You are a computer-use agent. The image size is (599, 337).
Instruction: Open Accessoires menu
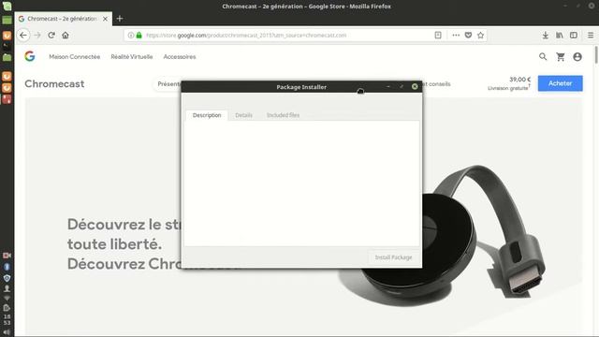180,56
